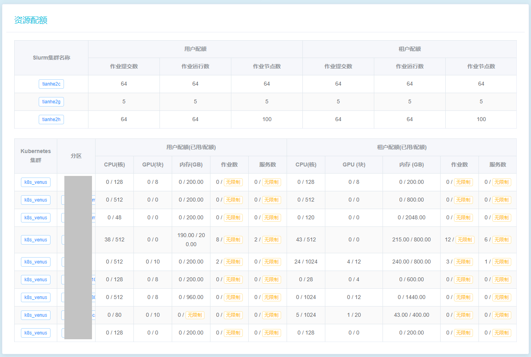Image resolution: width=531 pixels, height=357 pixels.
Task: Click the '0 / 960.00' memory cell
Action: click(191, 297)
